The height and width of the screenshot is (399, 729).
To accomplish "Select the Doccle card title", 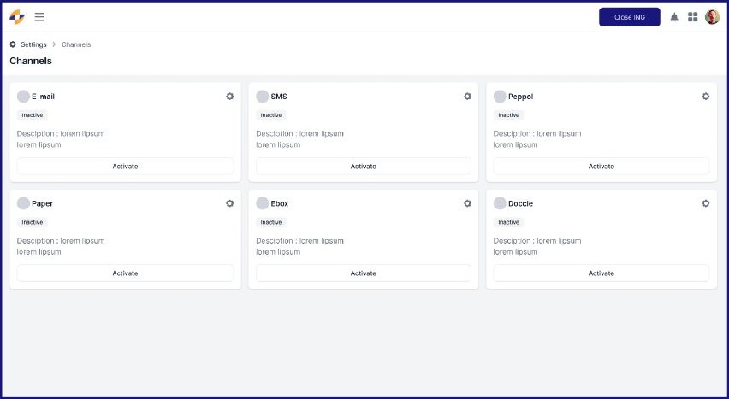I will click(521, 203).
